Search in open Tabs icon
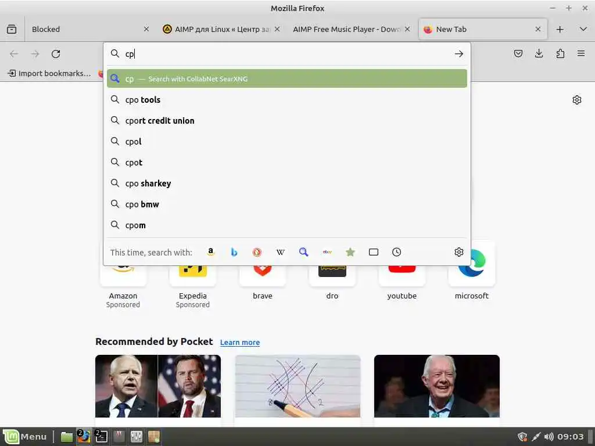The width and height of the screenshot is (595, 446). coord(374,252)
